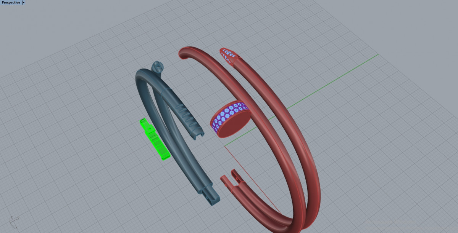
Task: Open the Perspective viewport dropdown arrow
Action: pyautogui.click(x=24, y=2)
